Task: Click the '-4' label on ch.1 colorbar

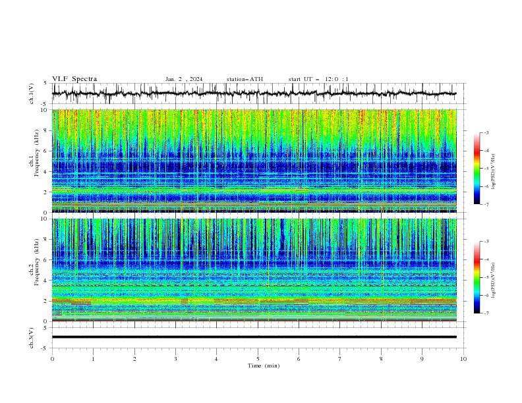Action: (486, 151)
